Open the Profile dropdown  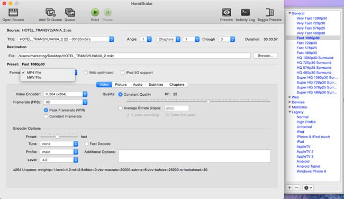pos(59,152)
